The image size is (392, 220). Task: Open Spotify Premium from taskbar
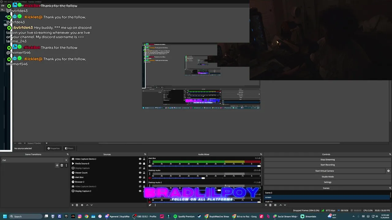point(184,216)
